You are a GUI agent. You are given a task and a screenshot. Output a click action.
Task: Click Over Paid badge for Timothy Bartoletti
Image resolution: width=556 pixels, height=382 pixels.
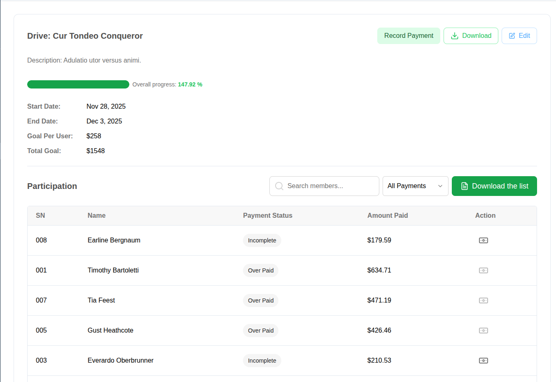[261, 270]
